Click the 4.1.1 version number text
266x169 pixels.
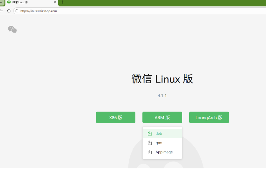[162, 96]
